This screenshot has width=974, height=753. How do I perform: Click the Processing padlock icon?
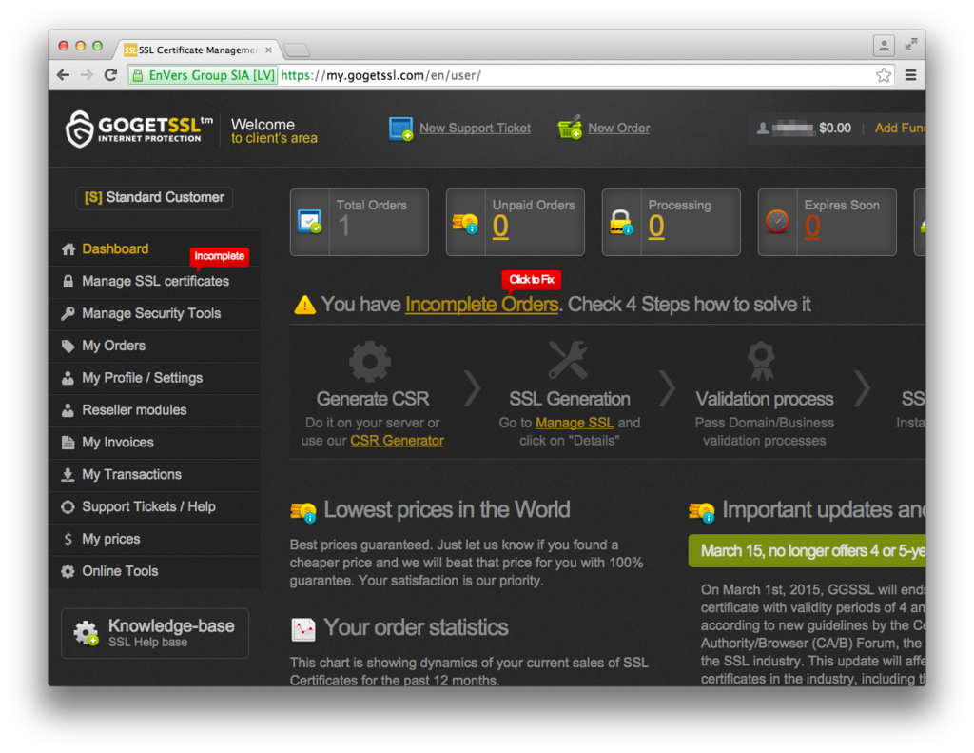(x=621, y=223)
